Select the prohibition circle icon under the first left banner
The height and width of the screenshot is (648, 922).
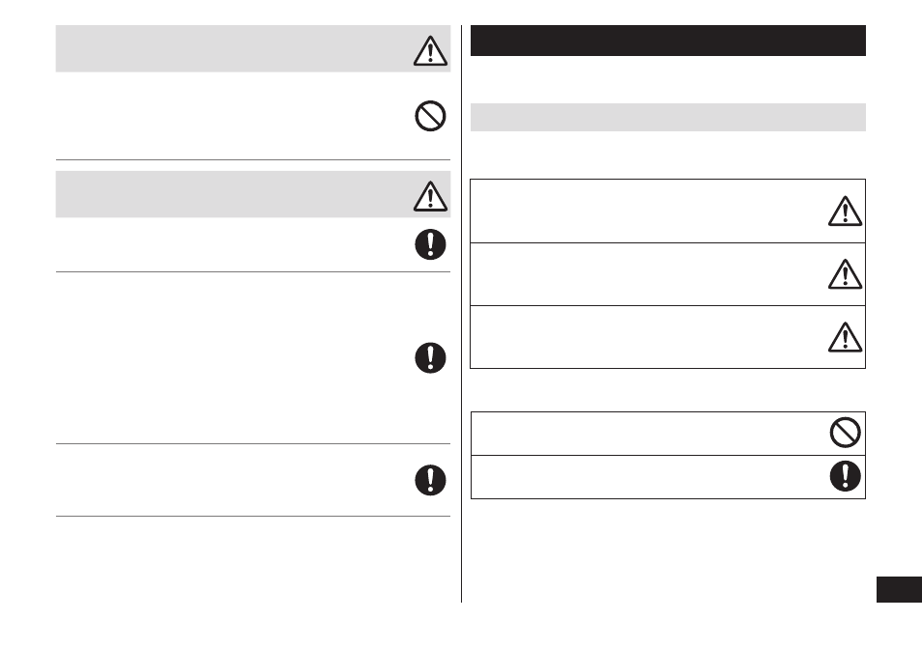[x=430, y=116]
